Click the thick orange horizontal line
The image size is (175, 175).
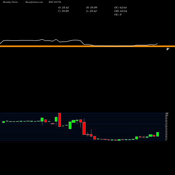[x=87, y=46]
